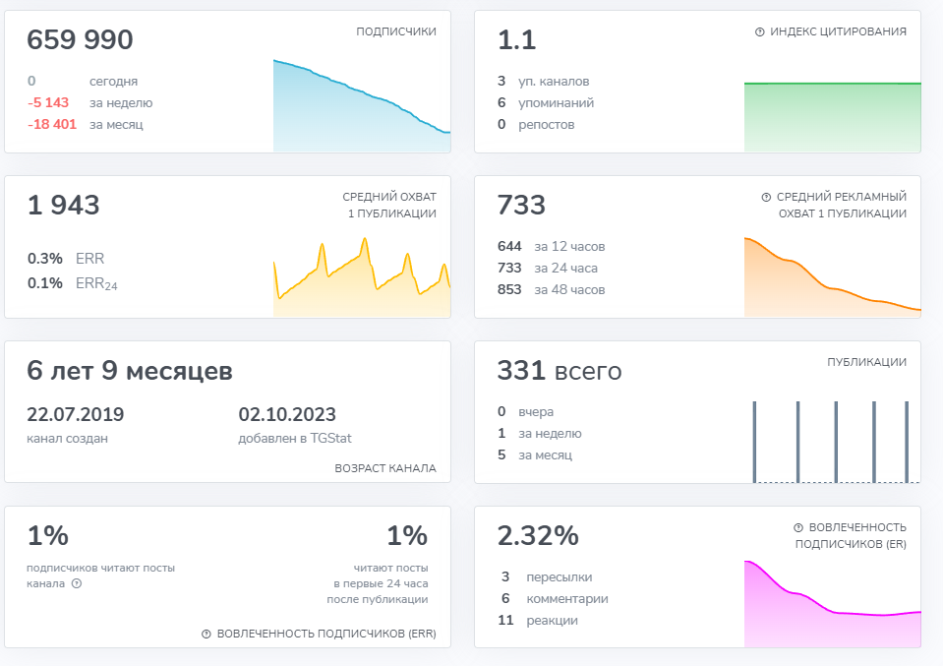Click the help icon beside ИНДЕКС ЦИТИРОВАНИЯ
This screenshot has height=666, width=943.
[759, 32]
